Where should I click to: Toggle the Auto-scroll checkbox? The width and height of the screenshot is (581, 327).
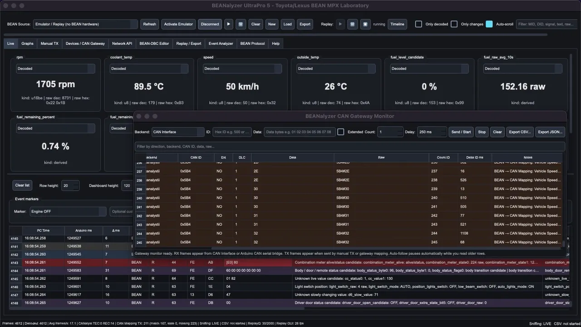coord(489,24)
